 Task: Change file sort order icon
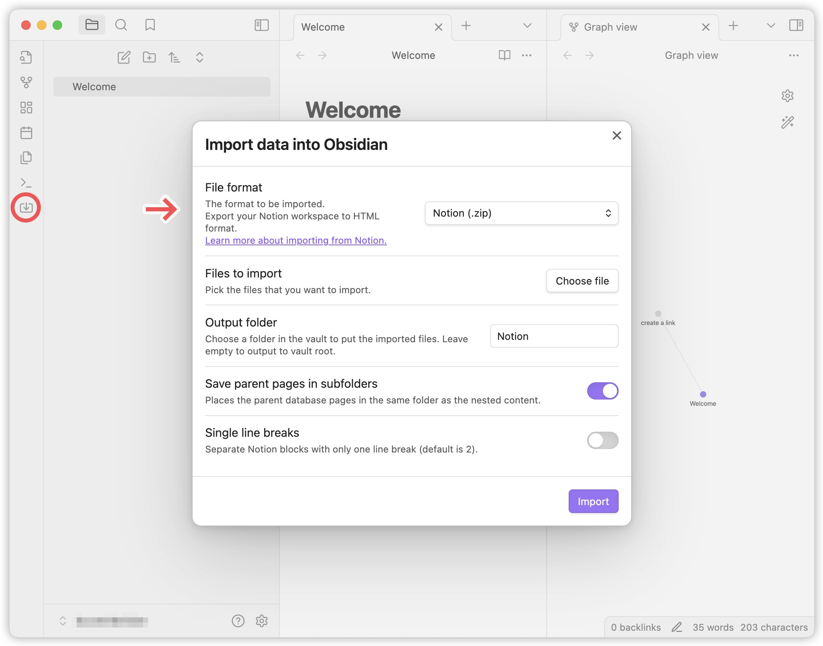point(174,57)
